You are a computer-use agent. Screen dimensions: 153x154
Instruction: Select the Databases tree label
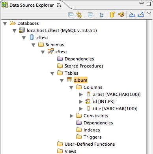(28, 23)
